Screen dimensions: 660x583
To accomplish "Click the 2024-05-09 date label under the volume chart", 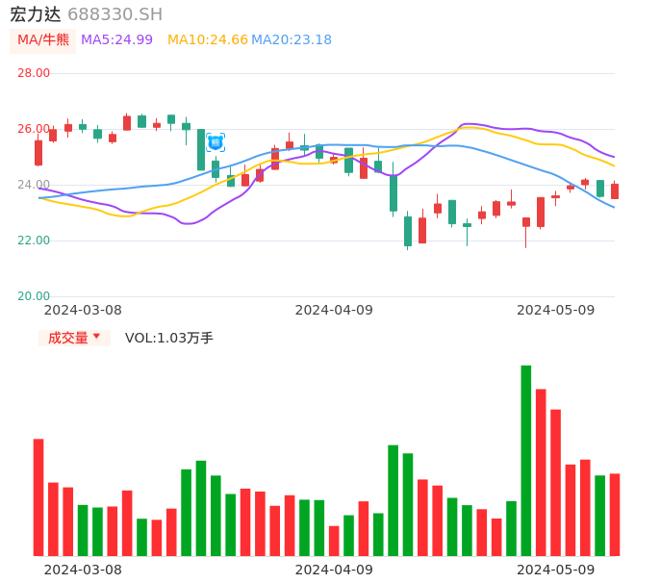I will (x=556, y=569).
